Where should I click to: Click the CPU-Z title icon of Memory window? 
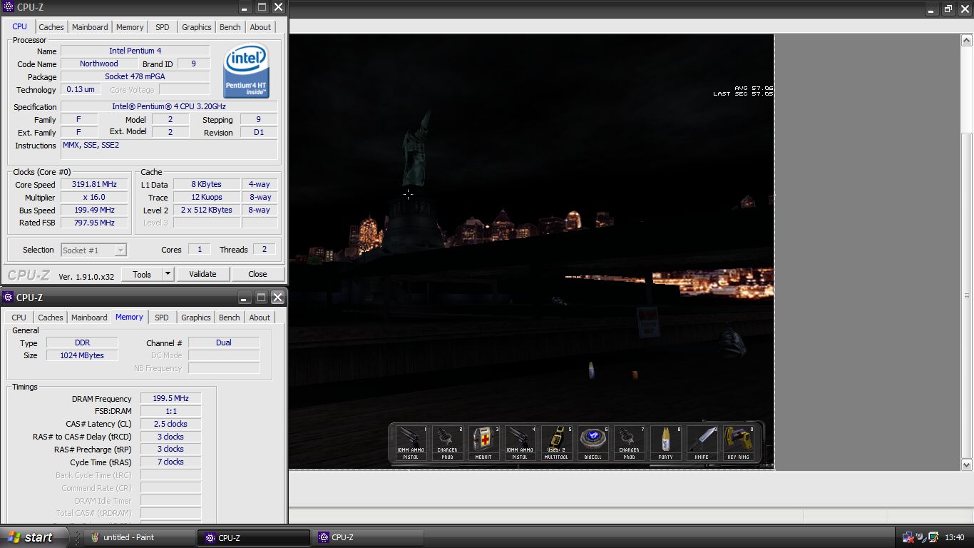pyautogui.click(x=9, y=298)
